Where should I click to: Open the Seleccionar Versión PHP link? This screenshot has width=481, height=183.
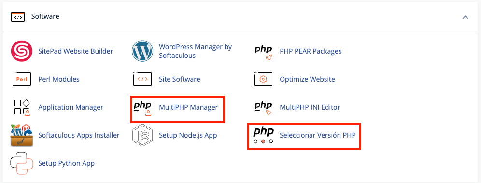click(x=317, y=135)
